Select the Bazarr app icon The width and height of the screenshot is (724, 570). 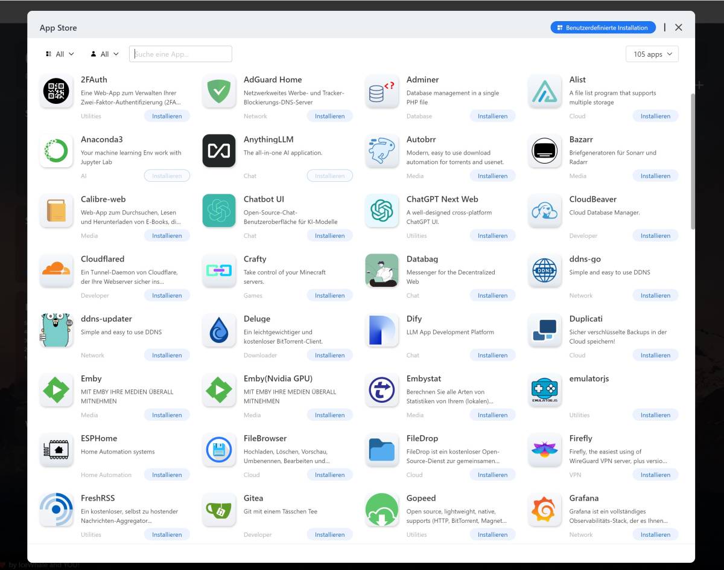click(x=545, y=151)
